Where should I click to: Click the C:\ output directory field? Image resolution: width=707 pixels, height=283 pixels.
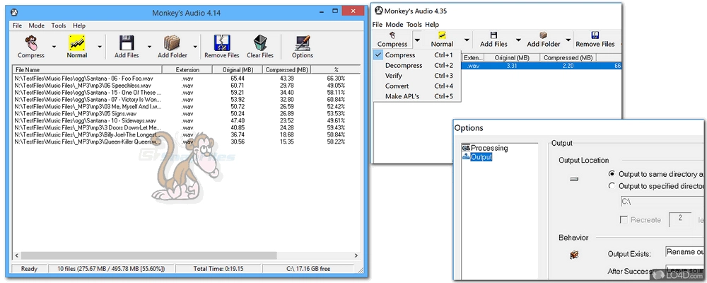point(660,202)
